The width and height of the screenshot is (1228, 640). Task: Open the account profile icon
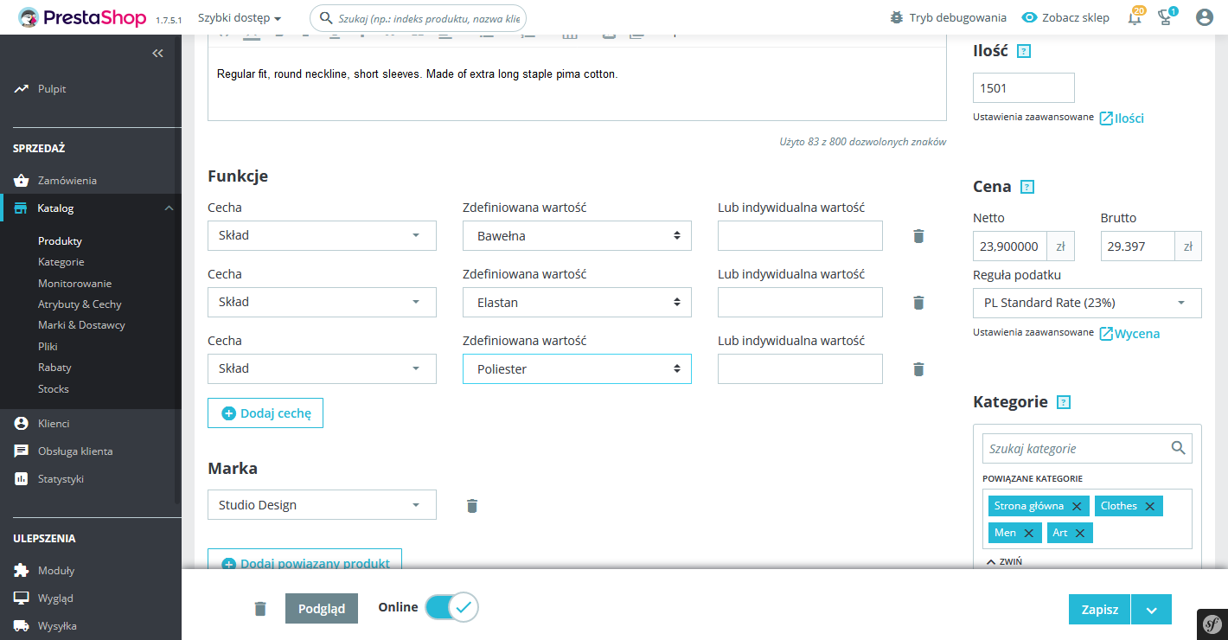(x=1205, y=16)
